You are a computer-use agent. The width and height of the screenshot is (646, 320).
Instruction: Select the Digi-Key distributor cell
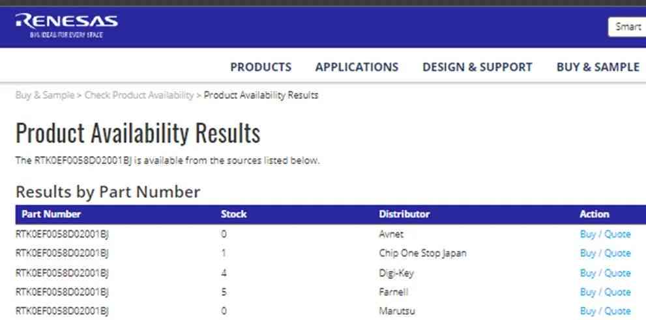(396, 273)
